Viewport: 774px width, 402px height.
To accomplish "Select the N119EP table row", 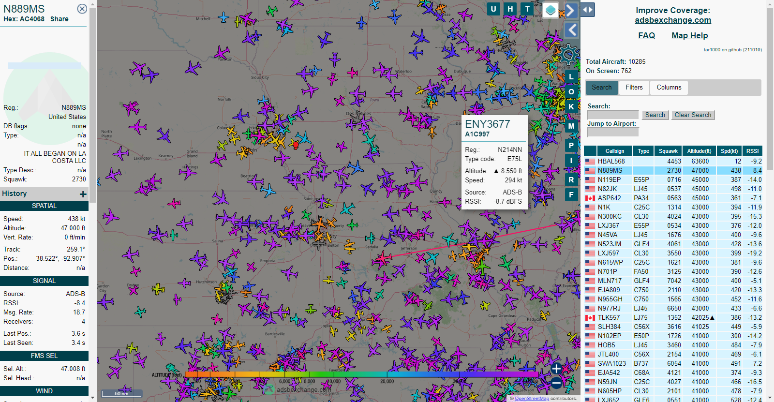I will point(673,180).
